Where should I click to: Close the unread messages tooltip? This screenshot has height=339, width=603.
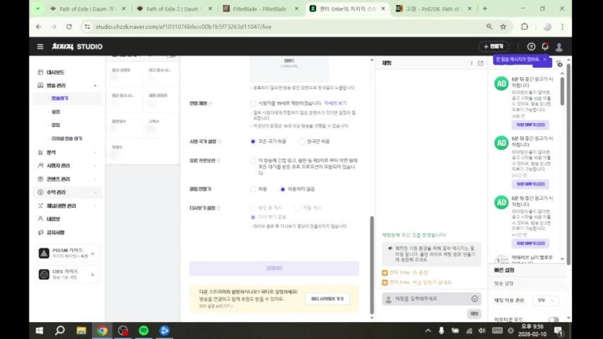[544, 59]
